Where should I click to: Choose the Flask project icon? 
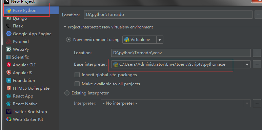9,26
